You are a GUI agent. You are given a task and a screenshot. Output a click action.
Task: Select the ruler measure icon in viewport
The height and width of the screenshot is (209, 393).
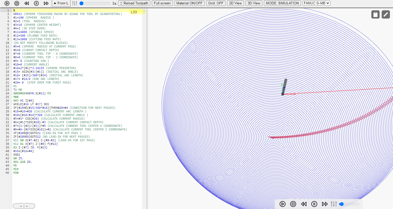[386, 14]
